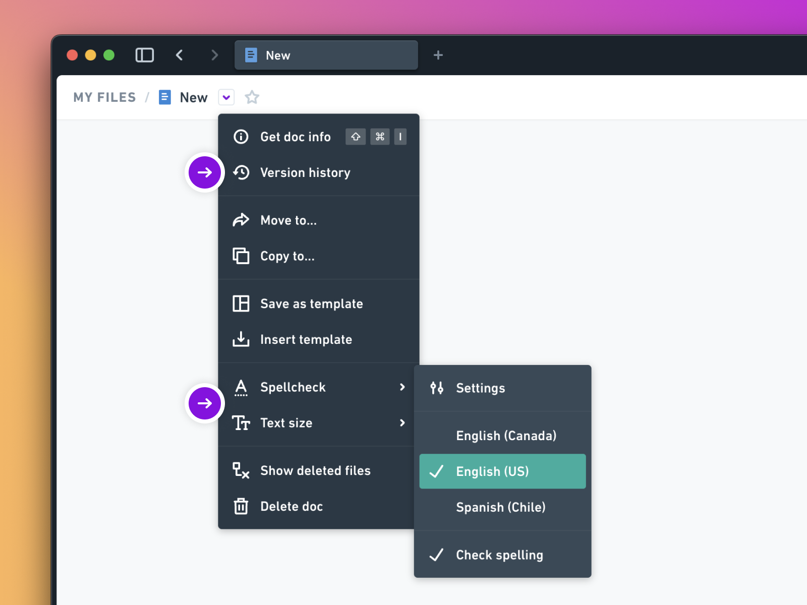Toggle the sidebar panel icon
Viewport: 807px width, 605px height.
(x=144, y=55)
